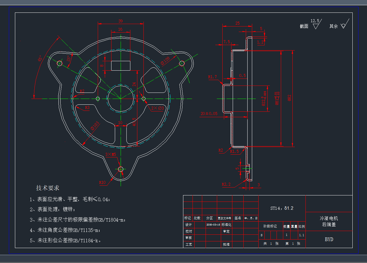
Task: Select the 技术要求 heading text
Action: click(48, 188)
